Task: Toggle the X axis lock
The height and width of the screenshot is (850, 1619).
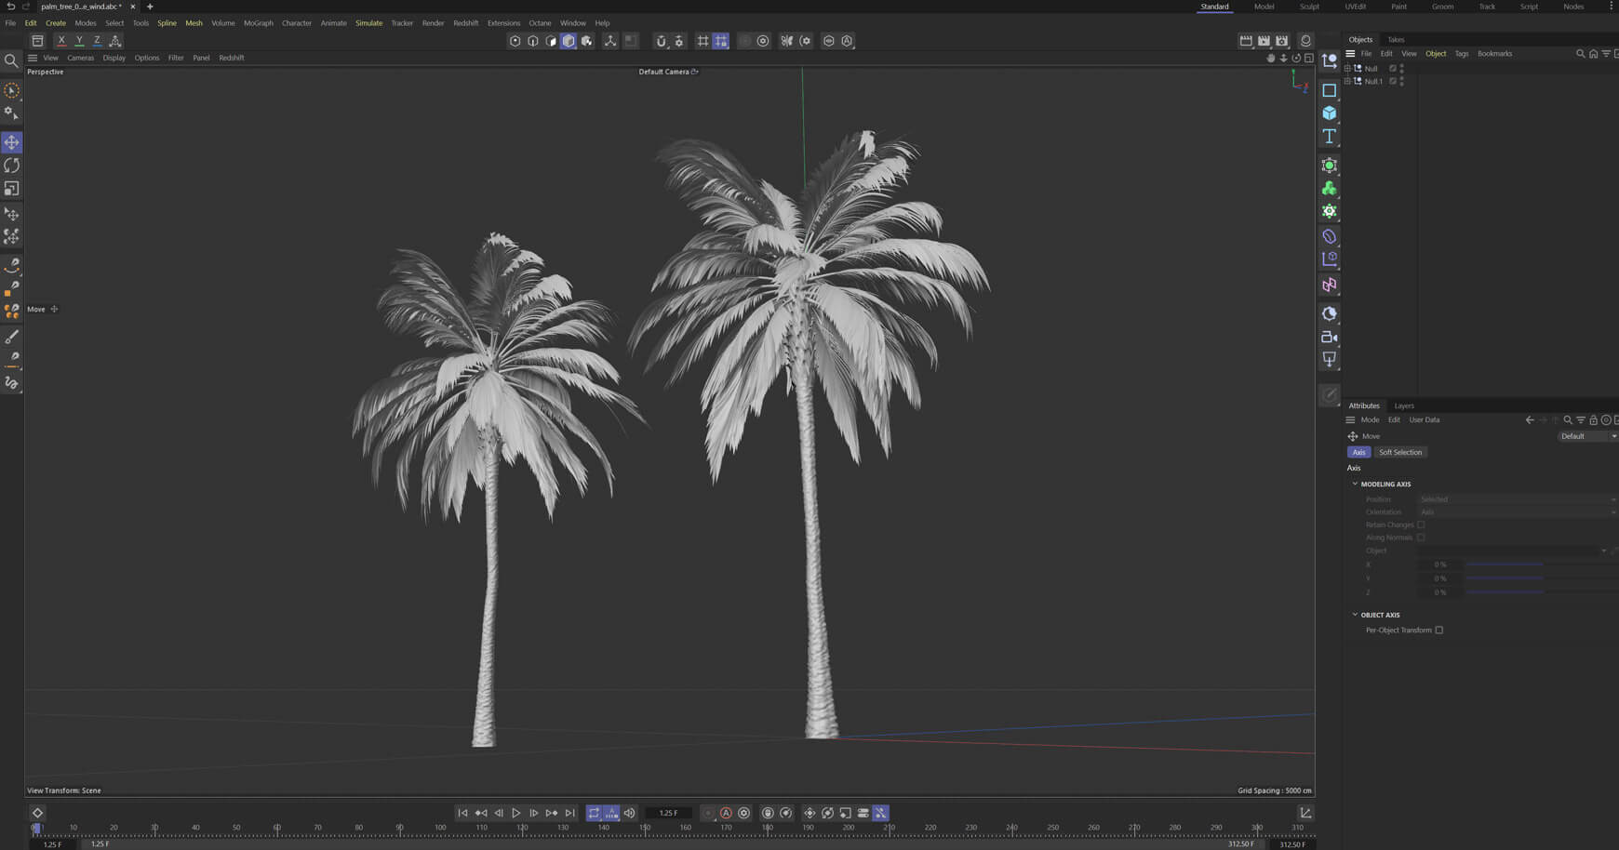Action: tap(61, 41)
